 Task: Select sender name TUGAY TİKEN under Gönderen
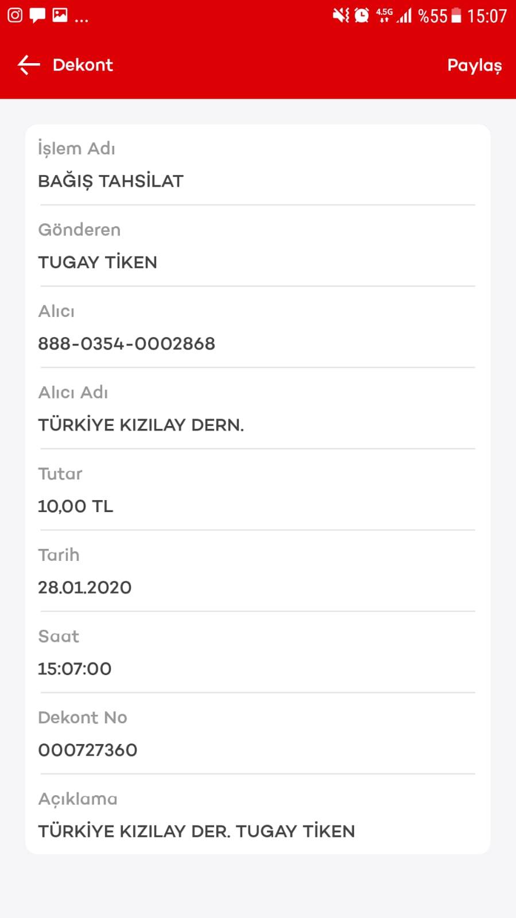98,262
